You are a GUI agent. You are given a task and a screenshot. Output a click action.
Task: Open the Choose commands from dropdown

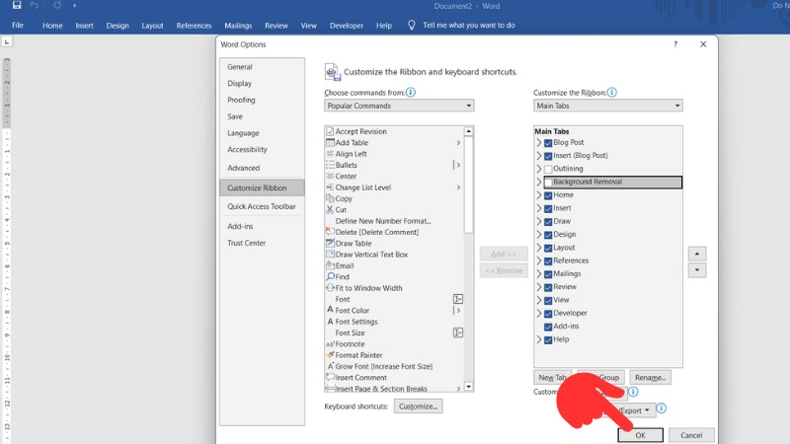pyautogui.click(x=399, y=106)
